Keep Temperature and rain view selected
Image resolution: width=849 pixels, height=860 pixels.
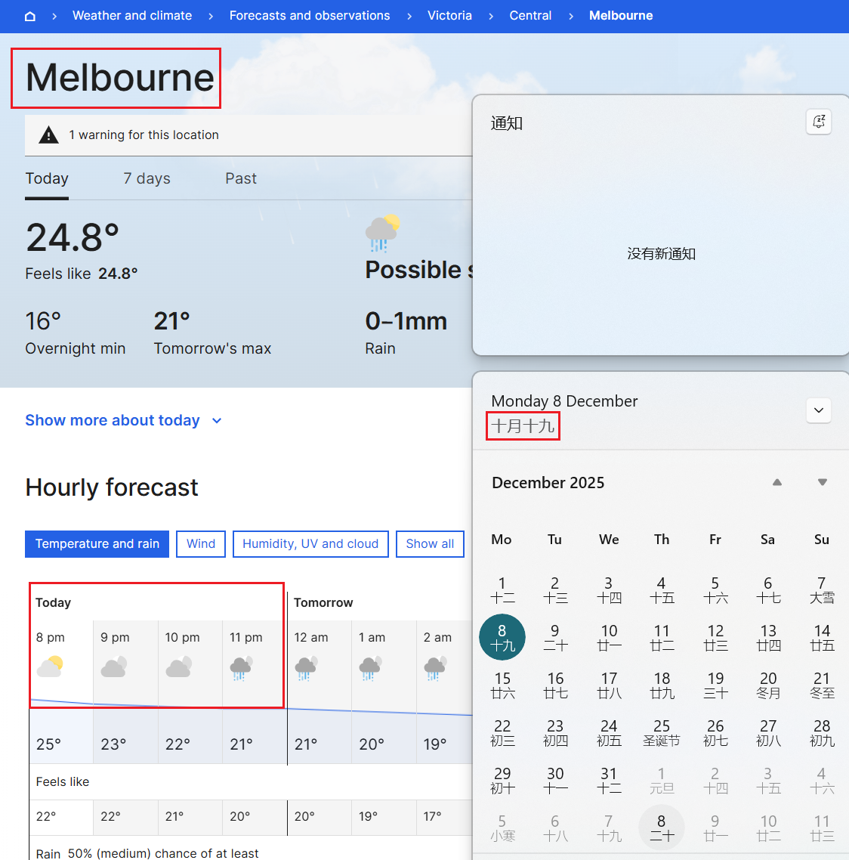(97, 543)
